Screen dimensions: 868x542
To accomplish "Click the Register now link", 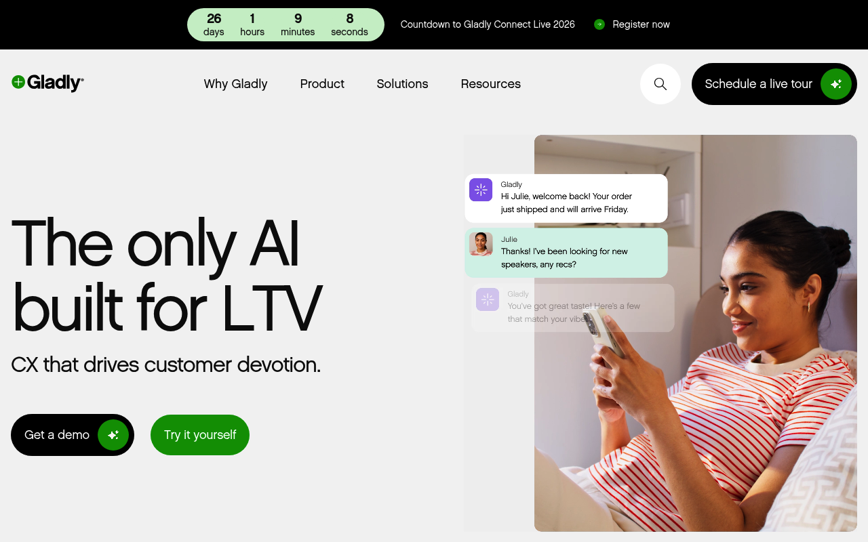I will [x=641, y=24].
